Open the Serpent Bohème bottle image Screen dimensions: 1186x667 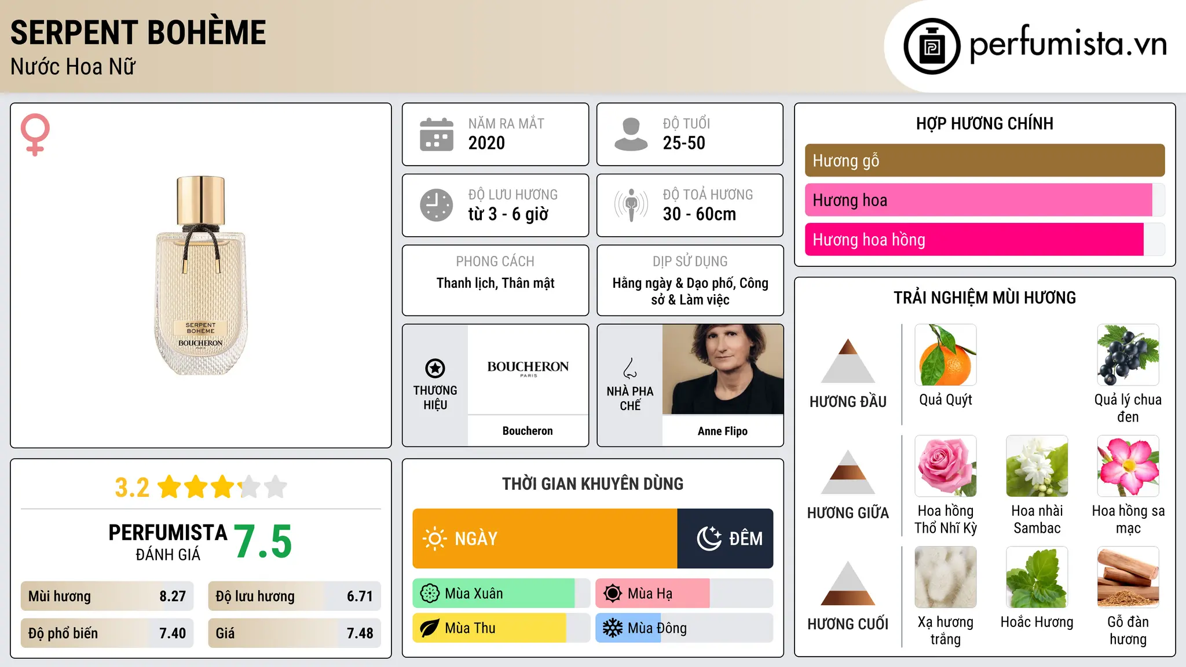200,276
